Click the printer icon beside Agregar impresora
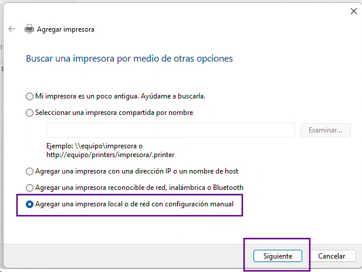Viewport: 362px width, 272px height. 29,29
